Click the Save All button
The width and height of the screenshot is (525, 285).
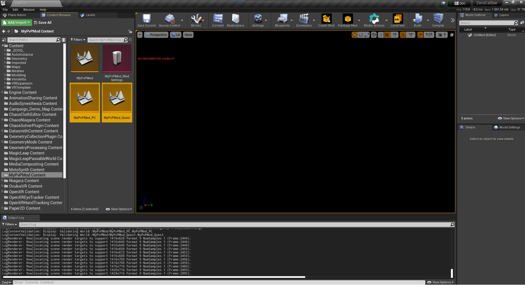(43, 23)
